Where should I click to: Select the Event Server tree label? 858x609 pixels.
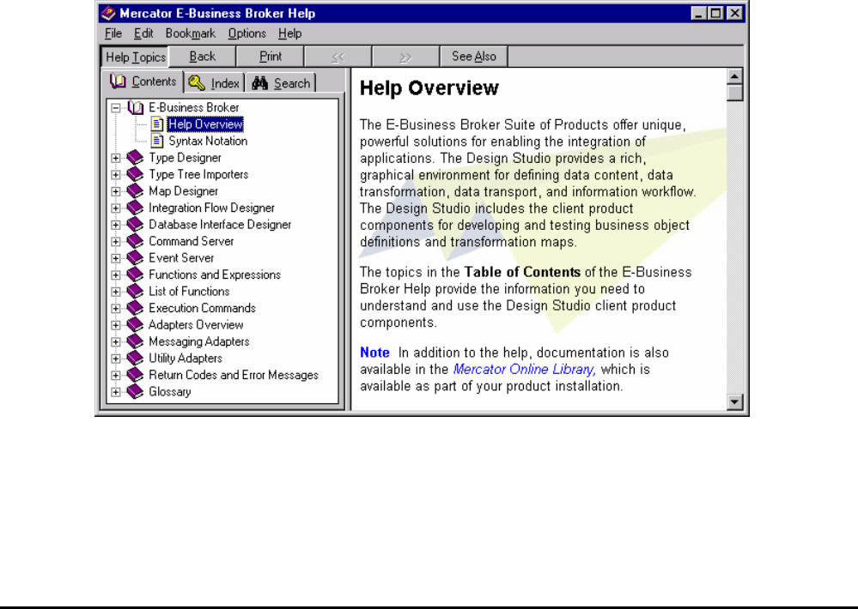click(x=181, y=258)
